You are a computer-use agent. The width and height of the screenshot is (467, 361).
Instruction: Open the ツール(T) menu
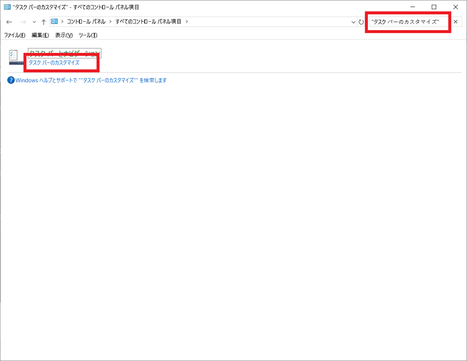(88, 35)
